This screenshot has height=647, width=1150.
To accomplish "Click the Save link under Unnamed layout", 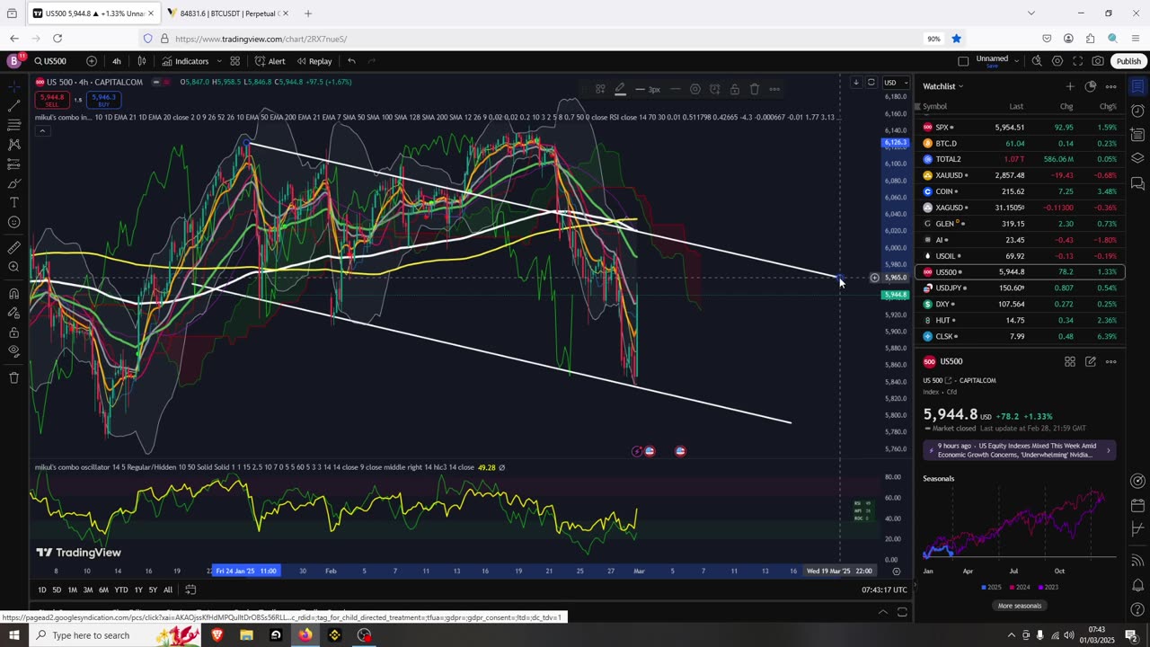I will pos(992,66).
